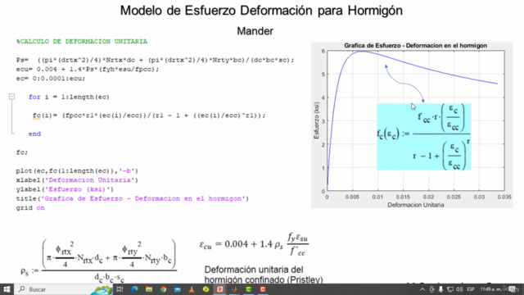This screenshot has width=524, height=295.
Task: Change ESP keyboard language in the tray
Action: coord(471,289)
